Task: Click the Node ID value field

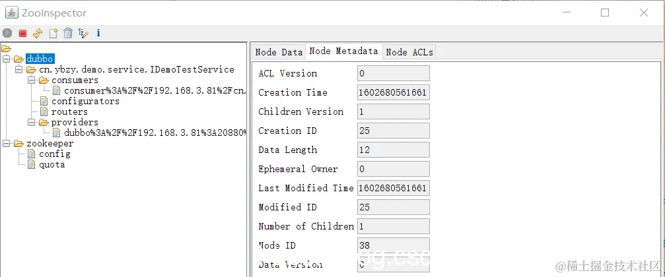Action: click(x=393, y=245)
